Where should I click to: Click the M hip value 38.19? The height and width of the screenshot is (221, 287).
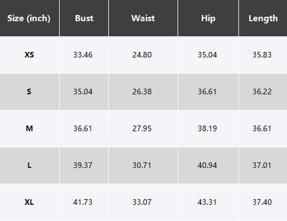tap(207, 128)
